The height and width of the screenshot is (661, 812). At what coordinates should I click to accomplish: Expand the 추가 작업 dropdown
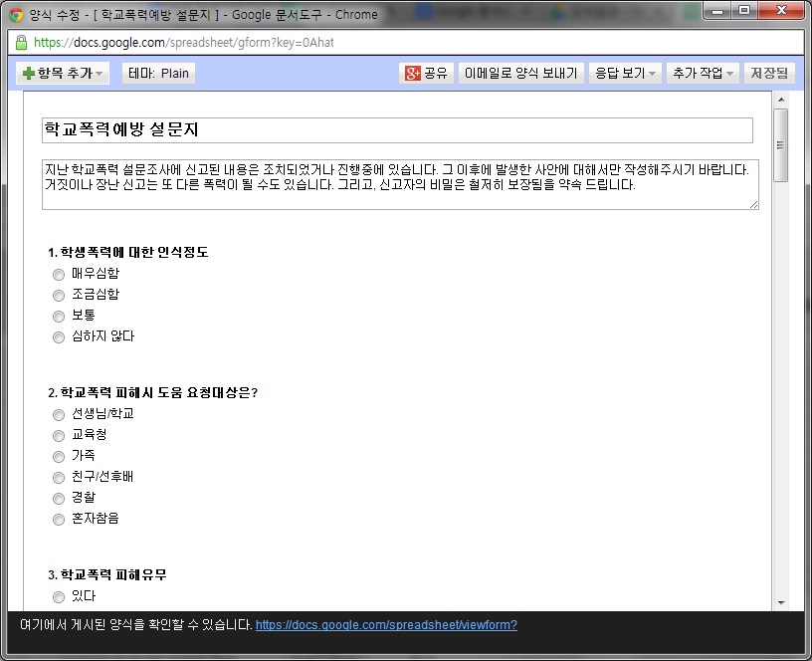click(x=703, y=73)
